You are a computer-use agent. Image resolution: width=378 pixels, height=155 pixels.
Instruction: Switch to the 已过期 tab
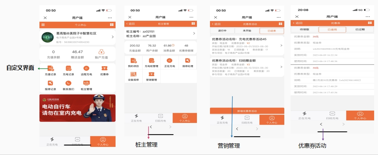tap(360, 30)
